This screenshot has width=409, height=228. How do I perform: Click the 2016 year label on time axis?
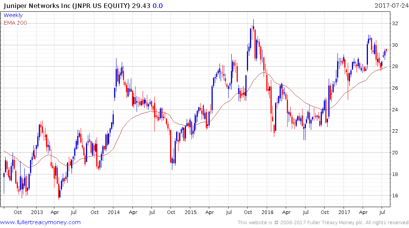point(267,212)
